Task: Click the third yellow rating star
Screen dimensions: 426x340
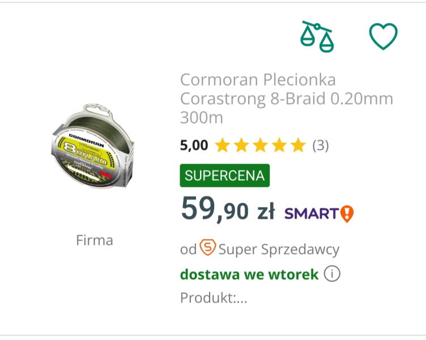Action: click(260, 146)
